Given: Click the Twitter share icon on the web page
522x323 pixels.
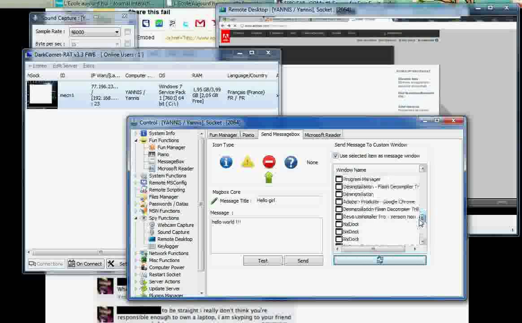Looking at the screenshot, I should [186, 24].
